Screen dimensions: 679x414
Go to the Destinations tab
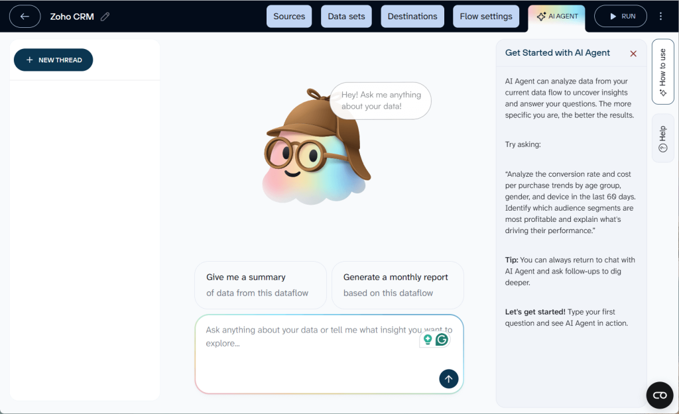pos(412,17)
